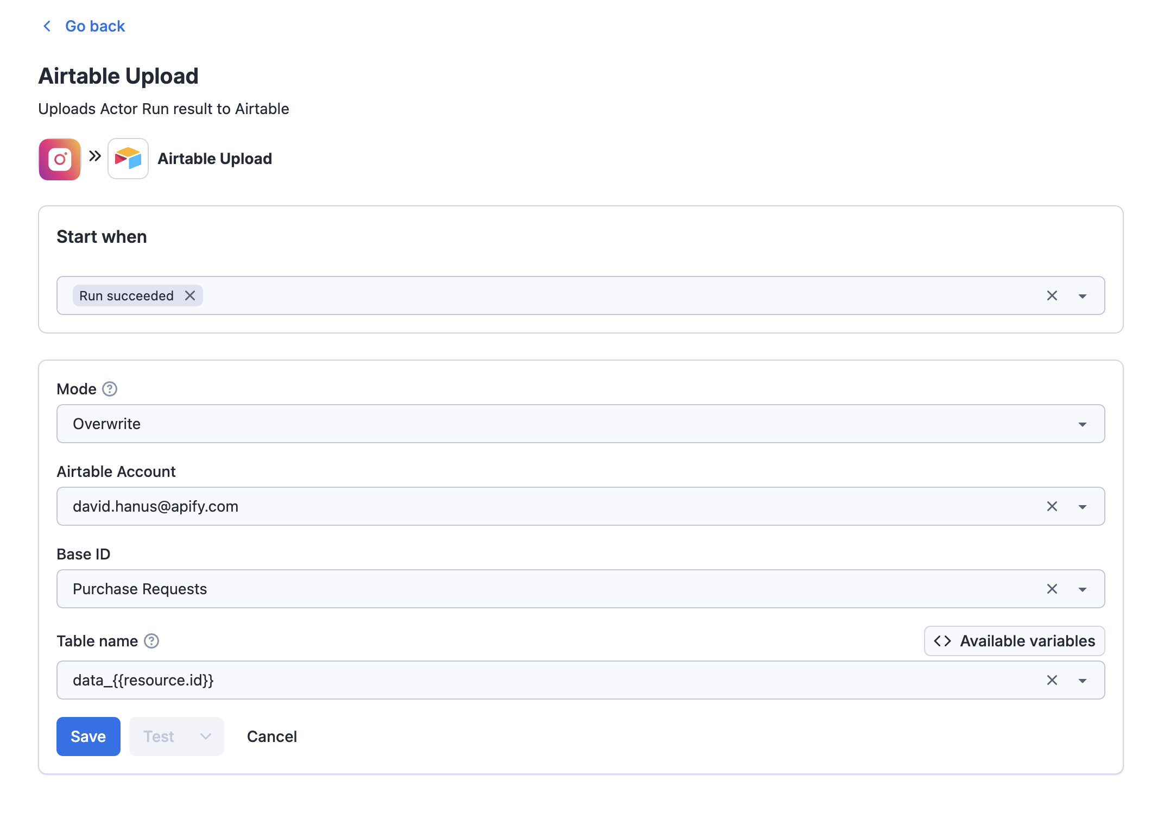Screen dimensions: 1164x818
Task: Open the Mode dropdown showing Overwrite
Action: [1083, 424]
